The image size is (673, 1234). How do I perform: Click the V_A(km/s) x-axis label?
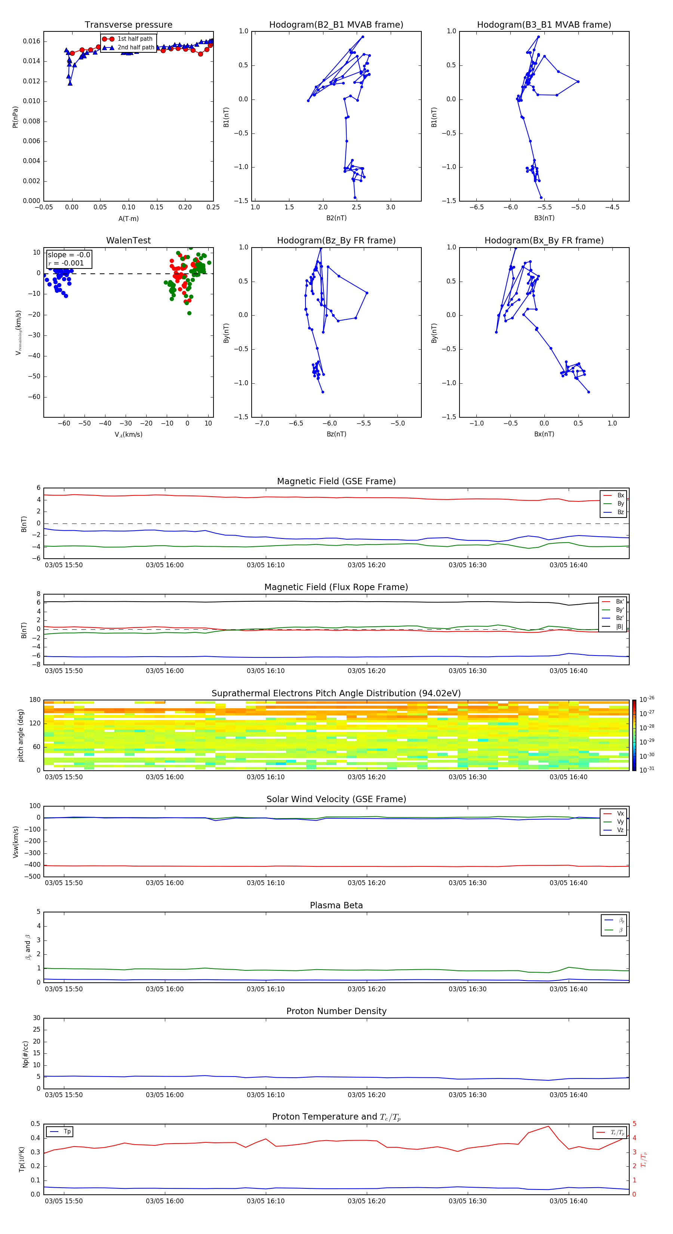[128, 435]
